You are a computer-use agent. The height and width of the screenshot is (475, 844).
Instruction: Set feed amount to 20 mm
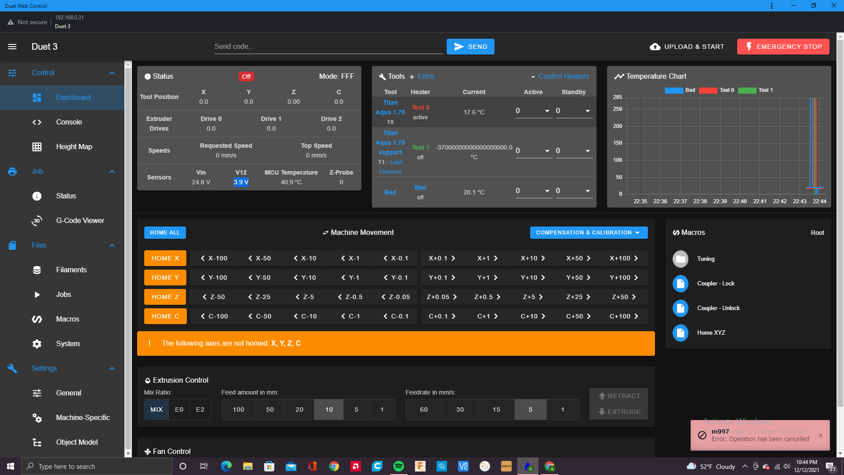[299, 409]
